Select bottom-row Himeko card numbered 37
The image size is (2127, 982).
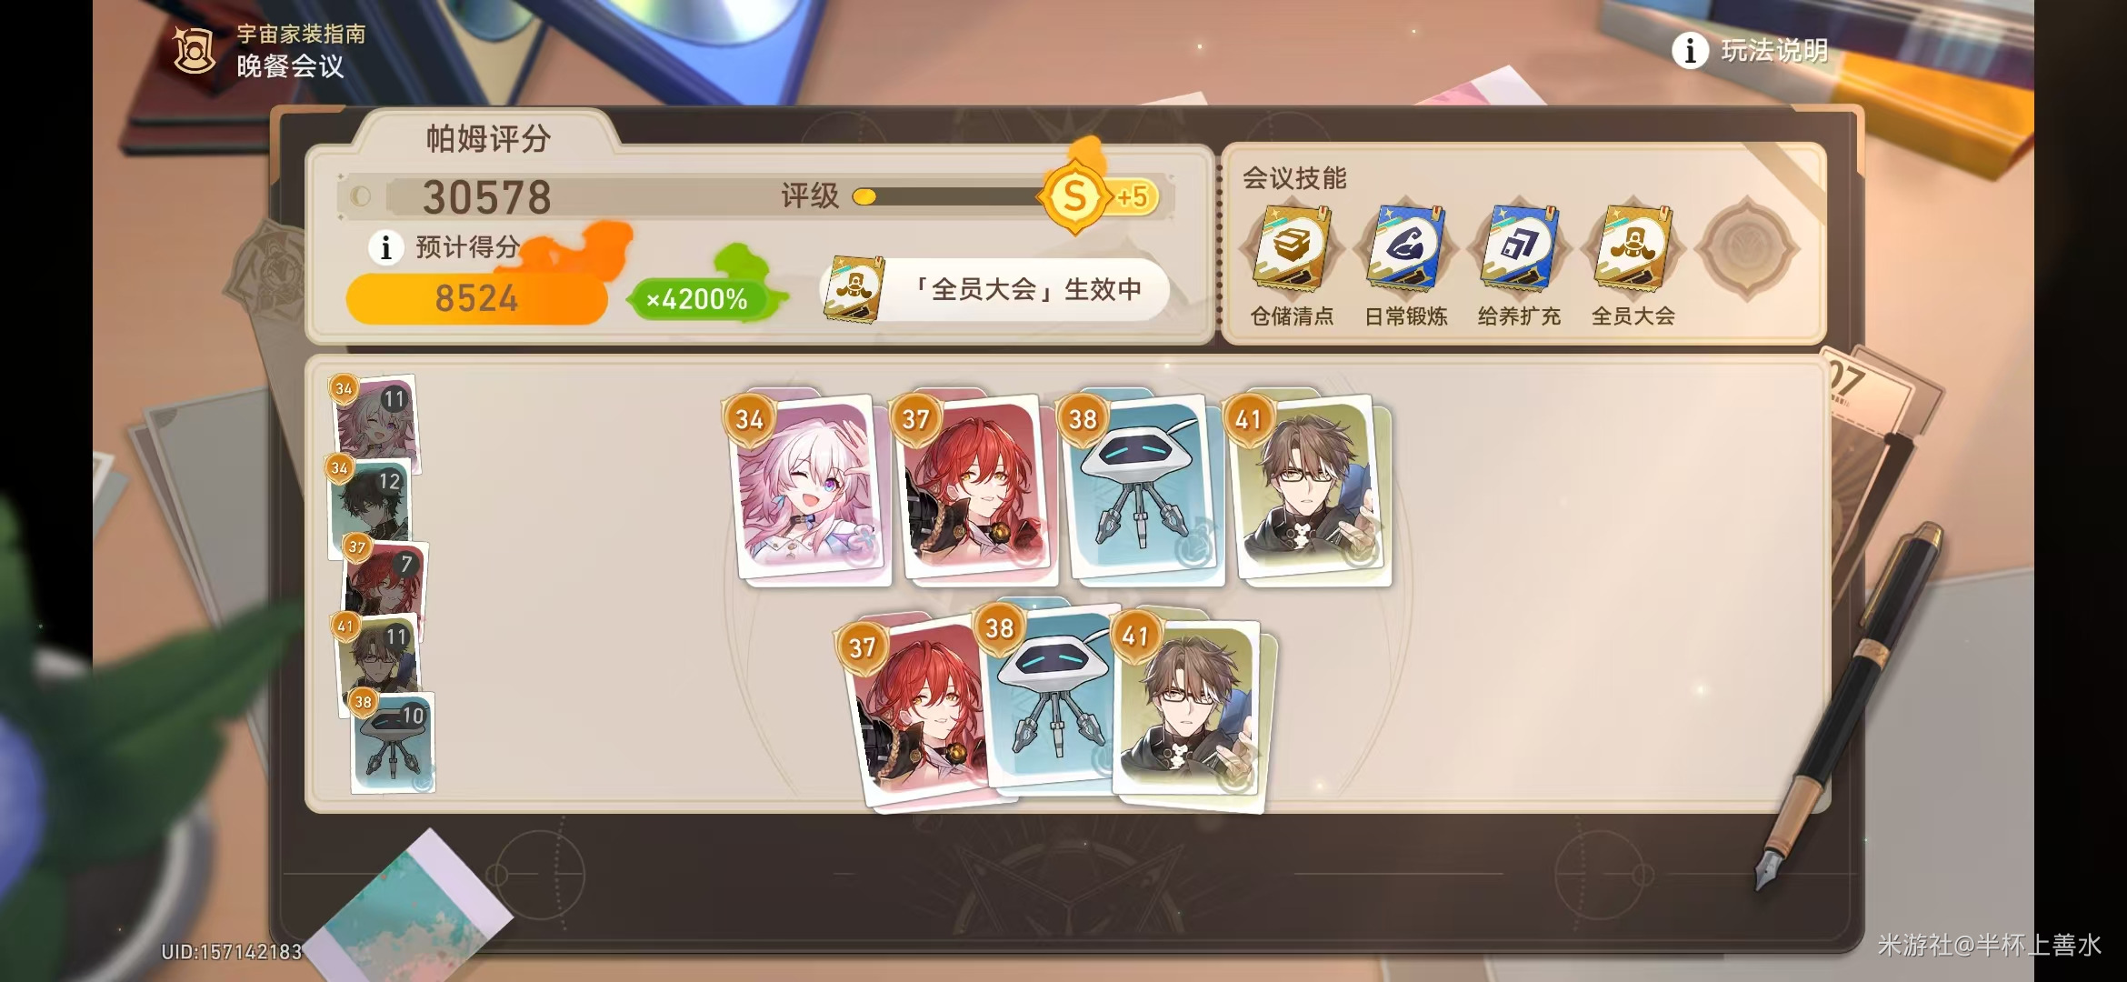918,713
